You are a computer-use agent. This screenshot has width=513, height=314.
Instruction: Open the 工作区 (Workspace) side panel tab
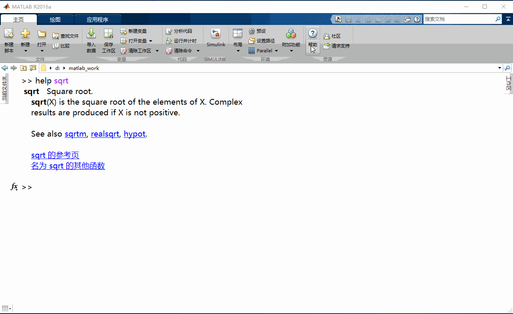pyautogui.click(x=508, y=84)
